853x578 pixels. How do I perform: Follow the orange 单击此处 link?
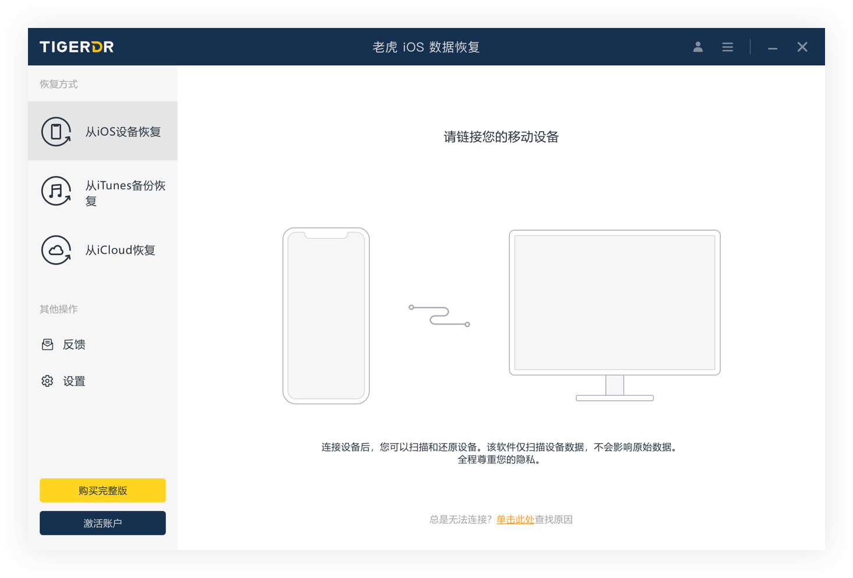tap(515, 520)
